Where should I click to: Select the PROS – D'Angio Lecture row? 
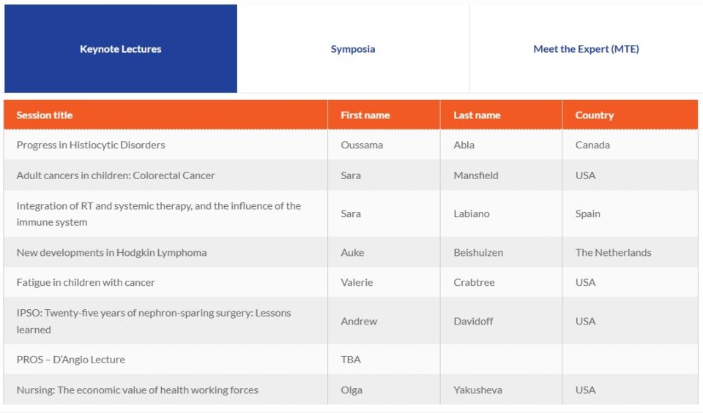[70, 360]
